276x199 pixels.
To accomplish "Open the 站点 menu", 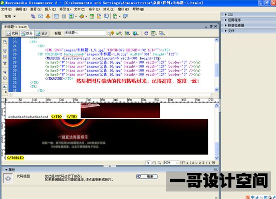I will point(109,9).
